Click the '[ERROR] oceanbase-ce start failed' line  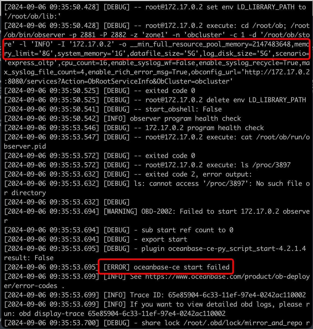[x=167, y=267]
